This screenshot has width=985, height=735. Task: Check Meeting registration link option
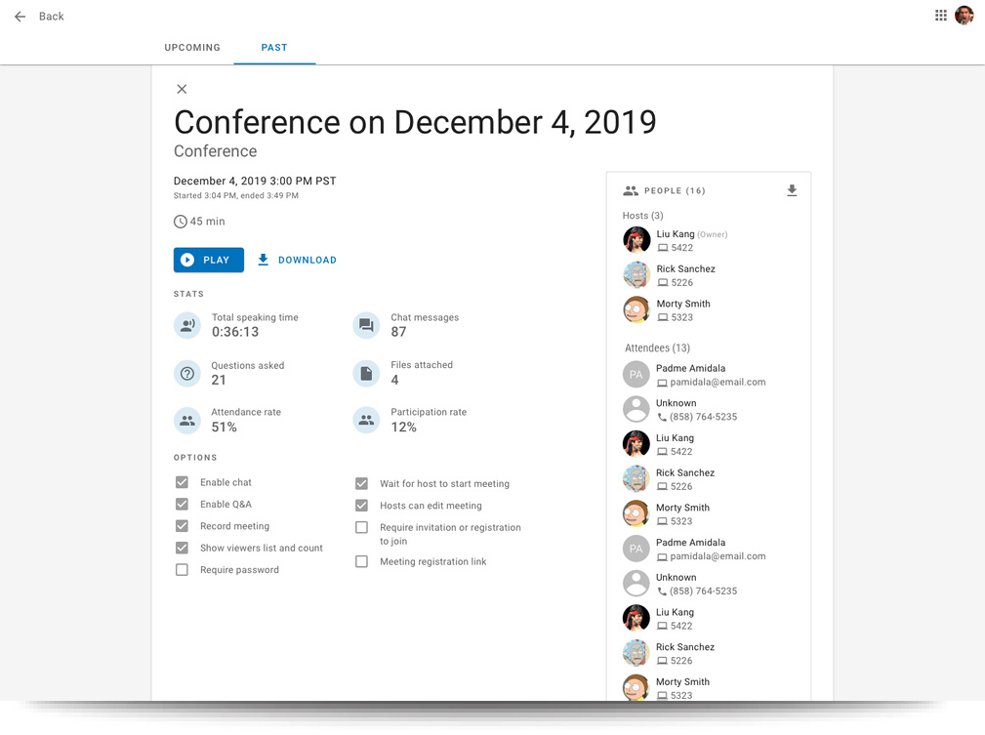click(x=361, y=561)
